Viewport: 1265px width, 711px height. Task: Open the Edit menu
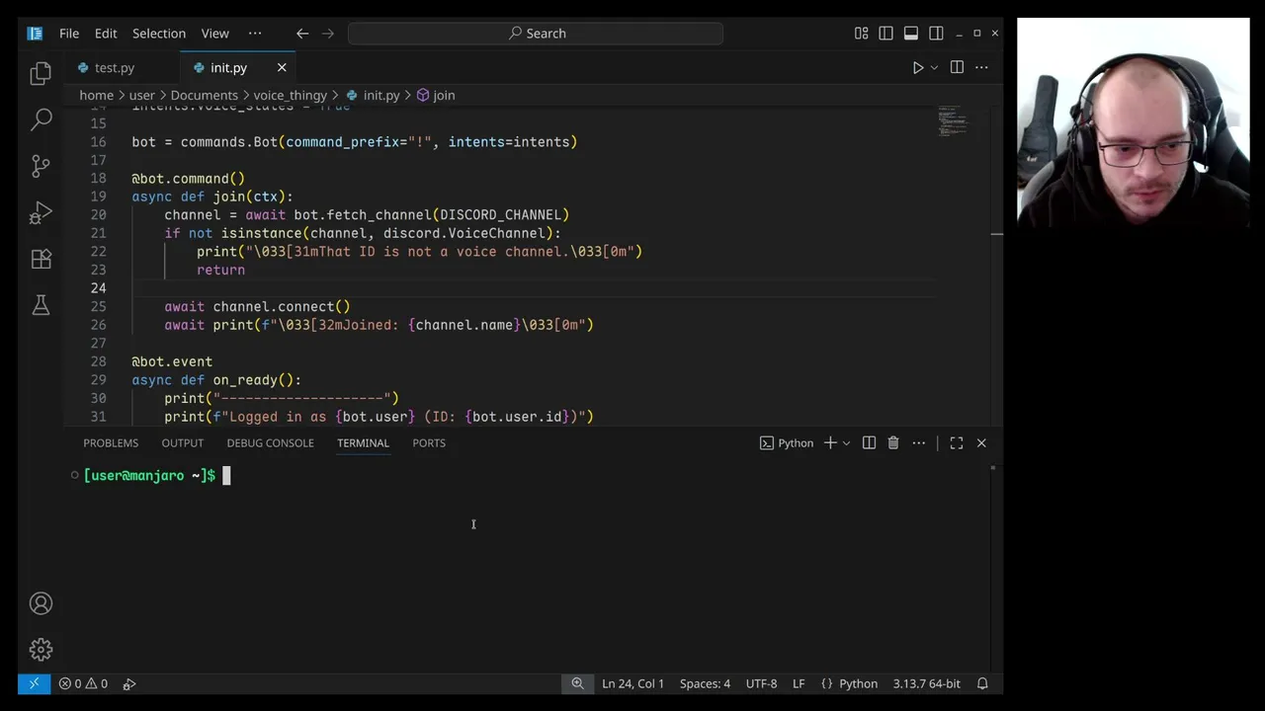[x=106, y=33]
